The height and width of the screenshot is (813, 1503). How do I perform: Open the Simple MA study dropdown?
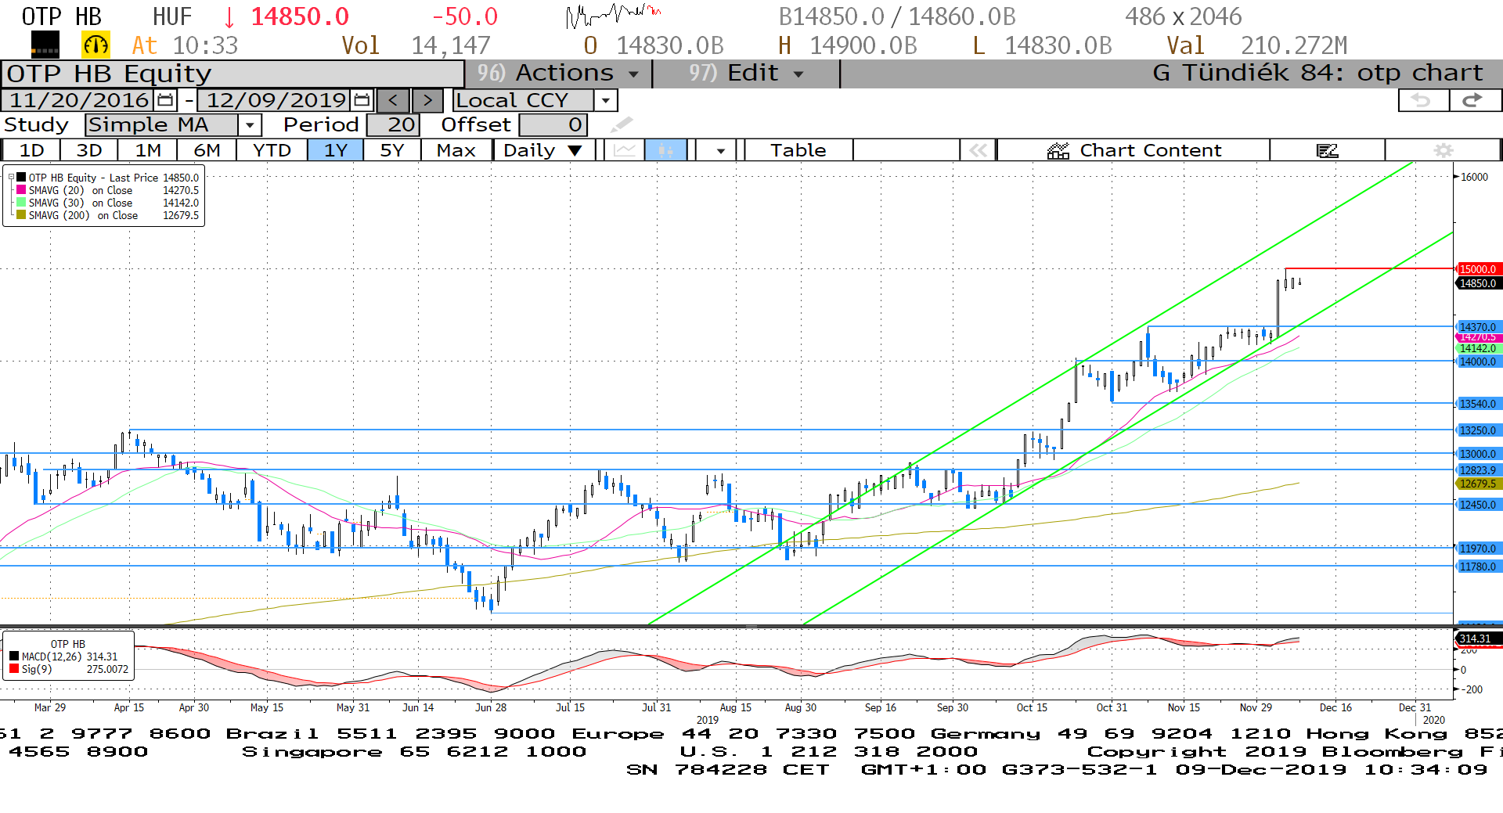tap(250, 124)
